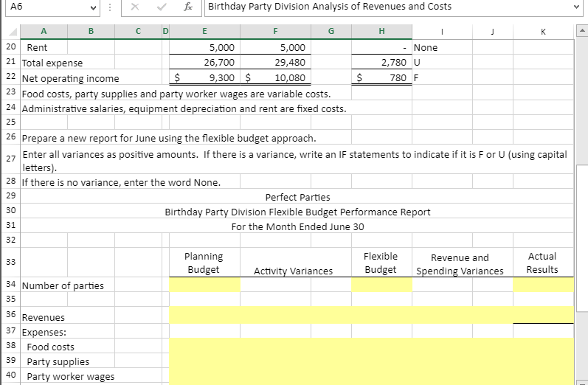Click yellow Actual Results cell for Number of parties

(544, 285)
